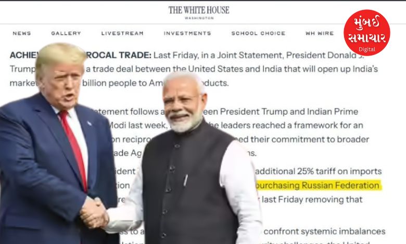Visit the WH WIRE section
Image resolution: width=406 pixels, height=244 pixels.
point(320,33)
